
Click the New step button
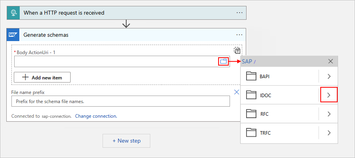coord(126,141)
